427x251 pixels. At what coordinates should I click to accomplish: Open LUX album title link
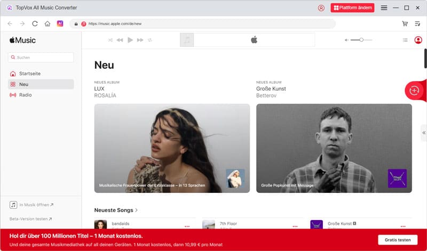[99, 88]
